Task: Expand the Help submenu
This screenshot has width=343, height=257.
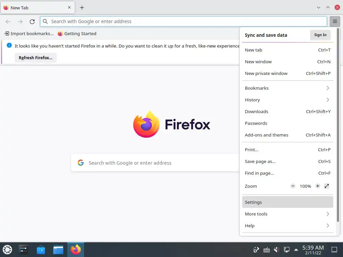Action: pos(287,226)
